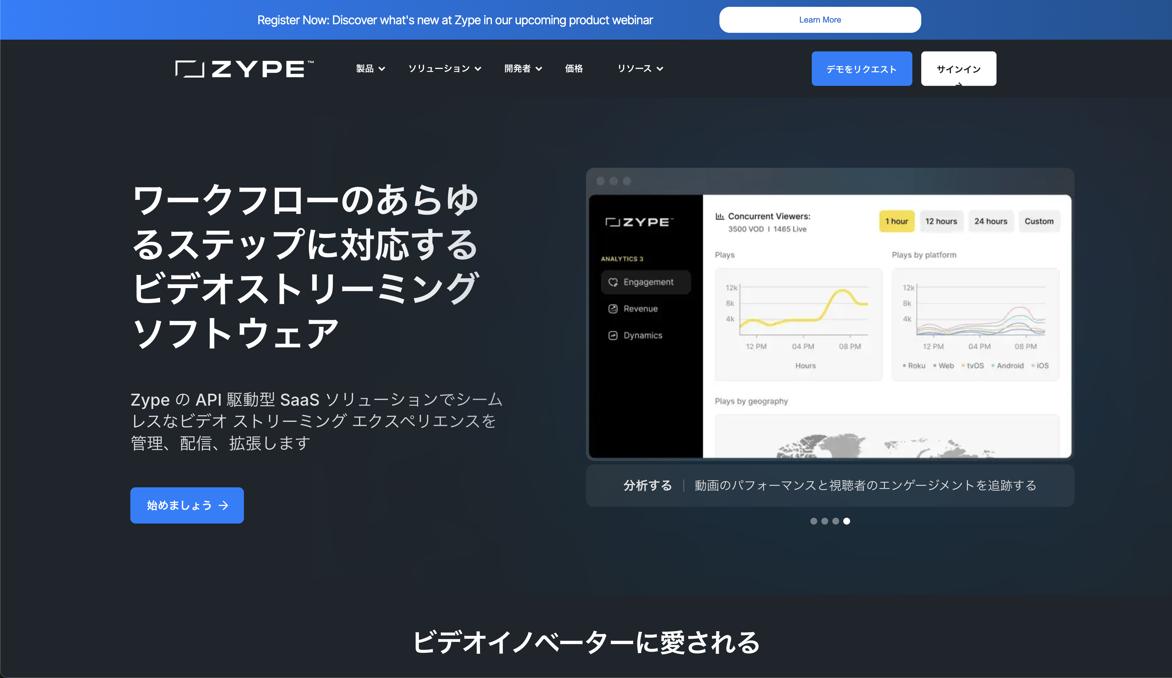Screen dimensions: 1172x678
Task: Open Engagement in the analytics sidebar
Action: (x=646, y=282)
